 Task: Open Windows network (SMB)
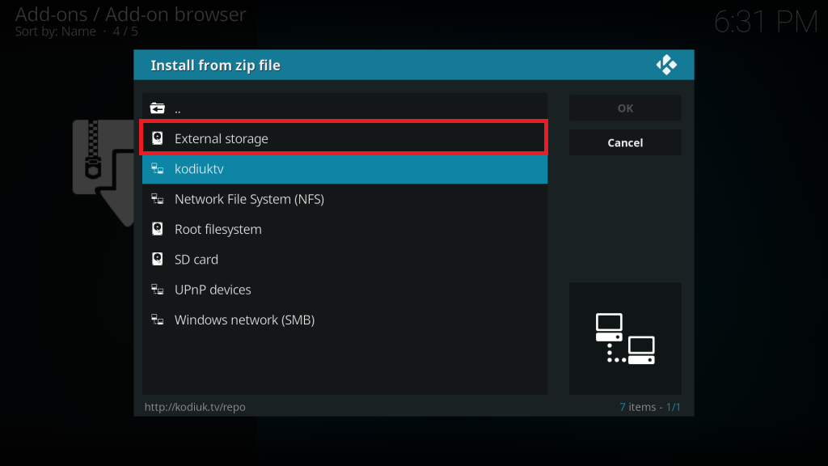tap(344, 320)
